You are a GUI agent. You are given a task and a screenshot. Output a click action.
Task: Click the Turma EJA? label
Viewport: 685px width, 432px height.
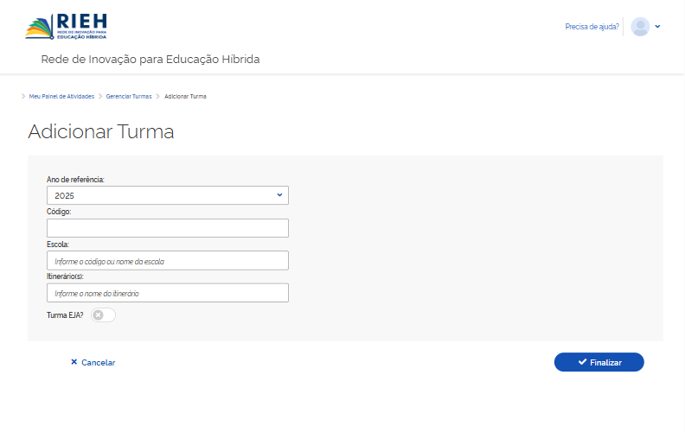(65, 315)
